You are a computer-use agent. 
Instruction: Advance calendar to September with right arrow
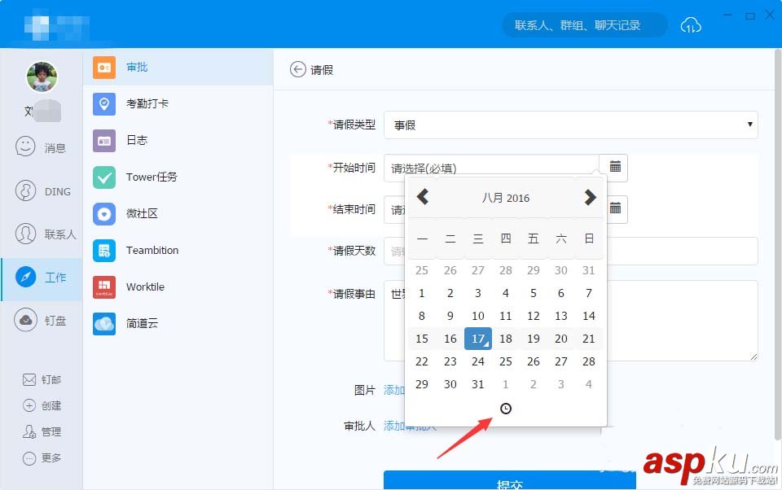point(589,196)
